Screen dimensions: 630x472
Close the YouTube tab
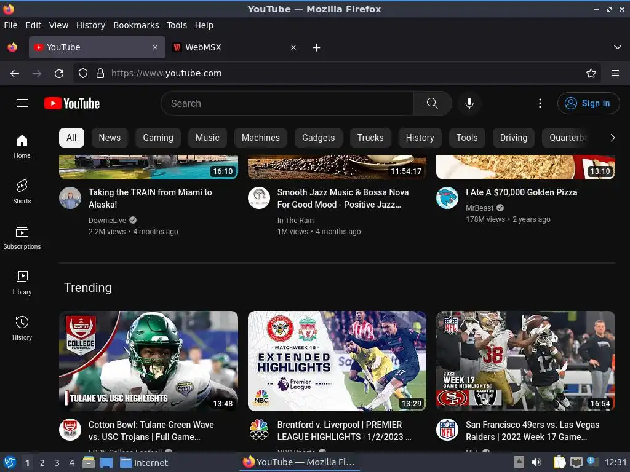[155, 47]
